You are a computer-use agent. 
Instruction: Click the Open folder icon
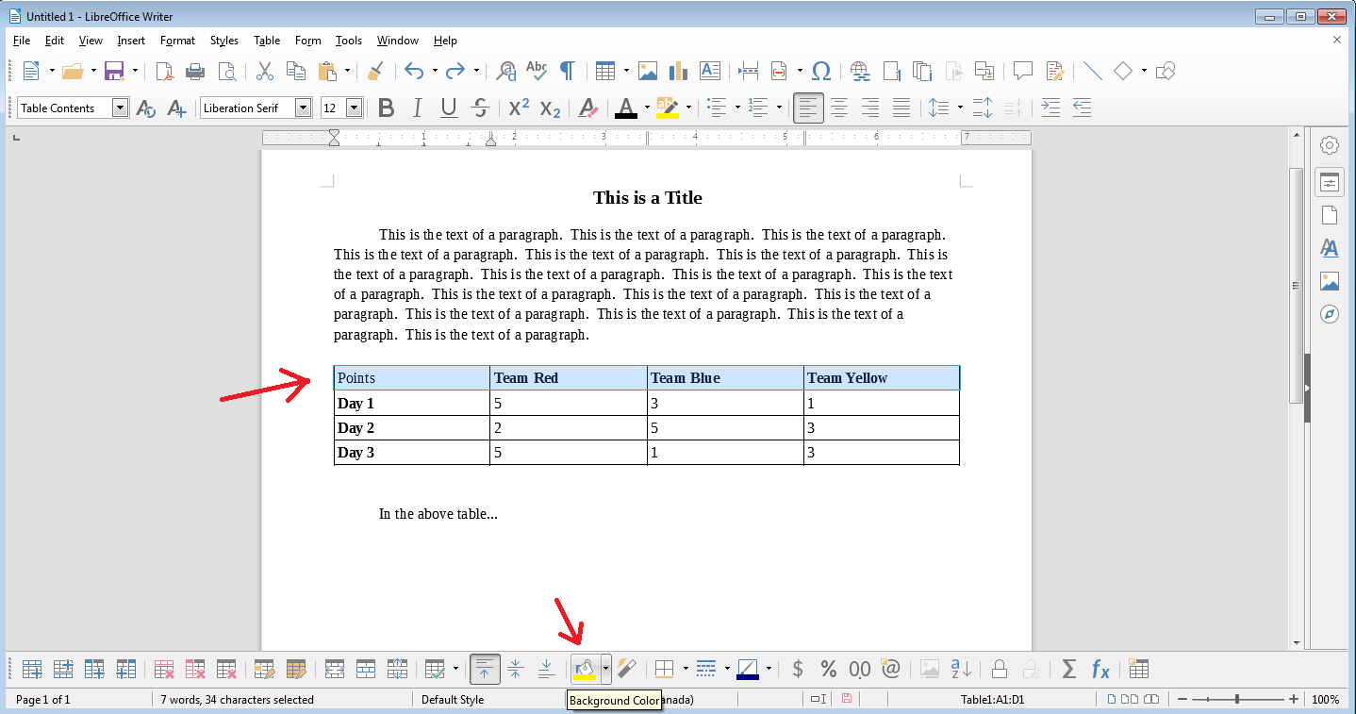tap(73, 71)
